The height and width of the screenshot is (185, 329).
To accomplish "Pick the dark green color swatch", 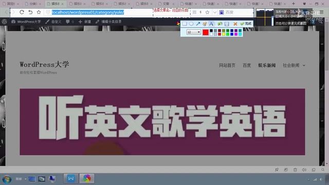I will tap(228, 31).
